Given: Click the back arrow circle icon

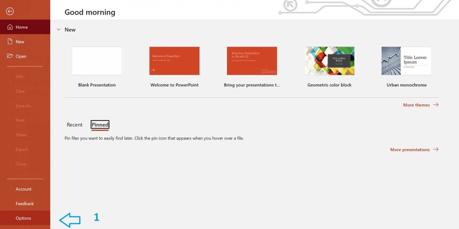Looking at the screenshot, I should [10, 11].
